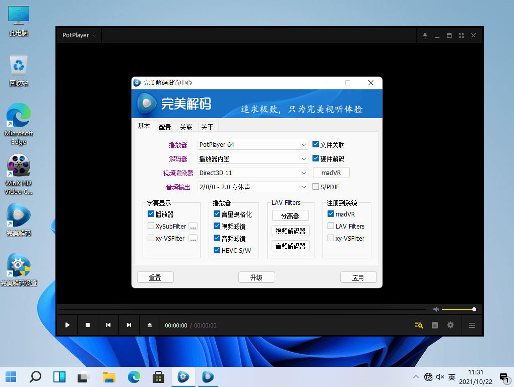Click 视频解码器 button
This screenshot has width=514, height=387.
(x=290, y=231)
